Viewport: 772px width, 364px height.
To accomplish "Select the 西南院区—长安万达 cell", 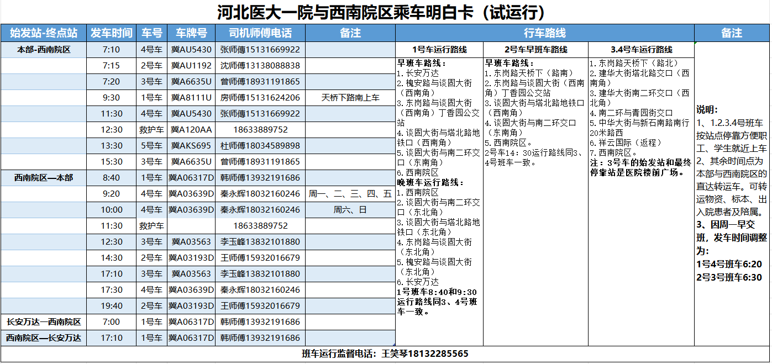I will [x=44, y=338].
